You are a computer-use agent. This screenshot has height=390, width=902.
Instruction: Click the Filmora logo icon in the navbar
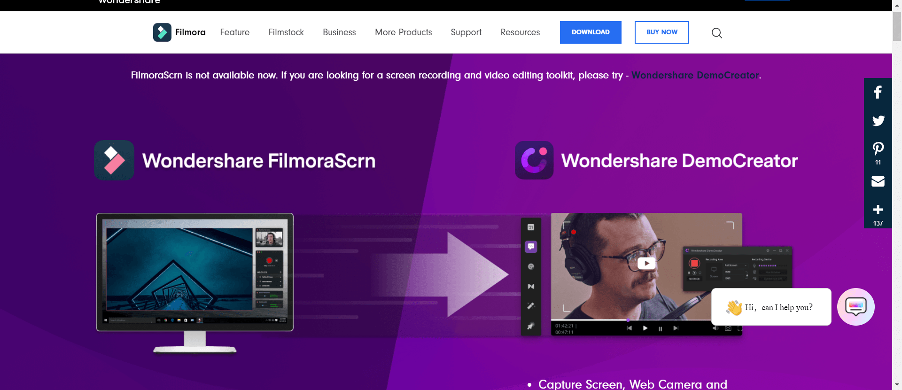point(162,32)
